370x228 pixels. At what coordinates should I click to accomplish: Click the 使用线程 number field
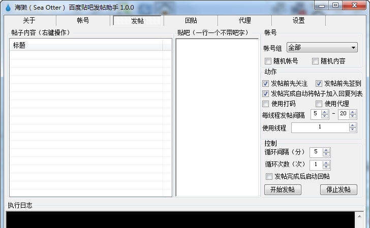(320, 128)
